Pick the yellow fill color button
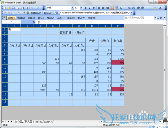The width and height of the screenshot is (168, 128). (154, 8)
